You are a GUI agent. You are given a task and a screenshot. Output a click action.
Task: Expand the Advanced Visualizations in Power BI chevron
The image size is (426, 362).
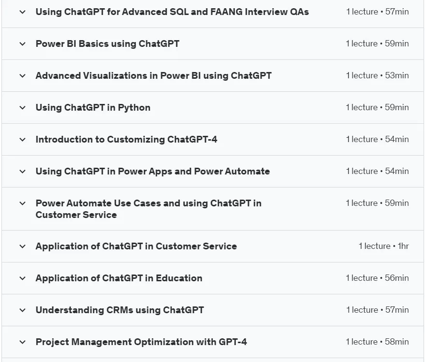pos(23,76)
